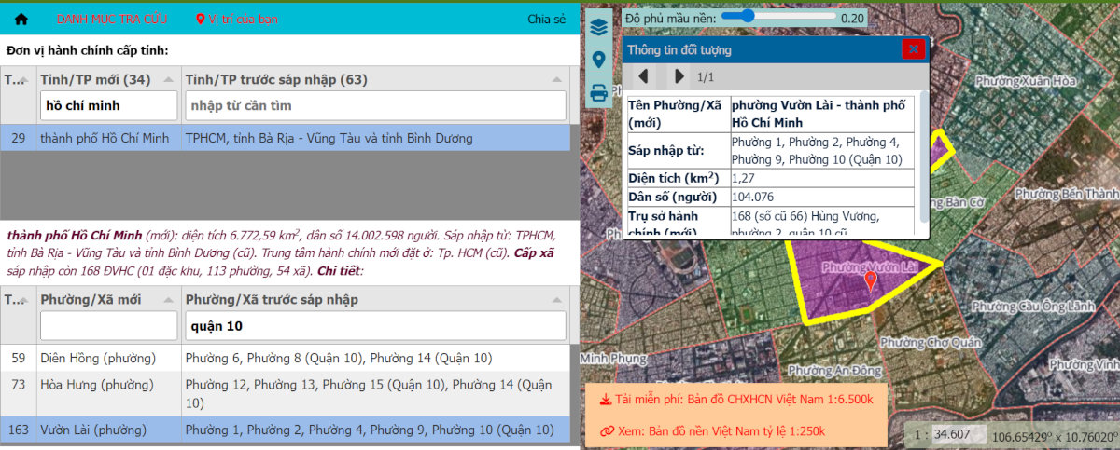Sort by Tỉnh/TP trước sáp nhập column arrow
The image size is (1120, 450).
(556, 79)
